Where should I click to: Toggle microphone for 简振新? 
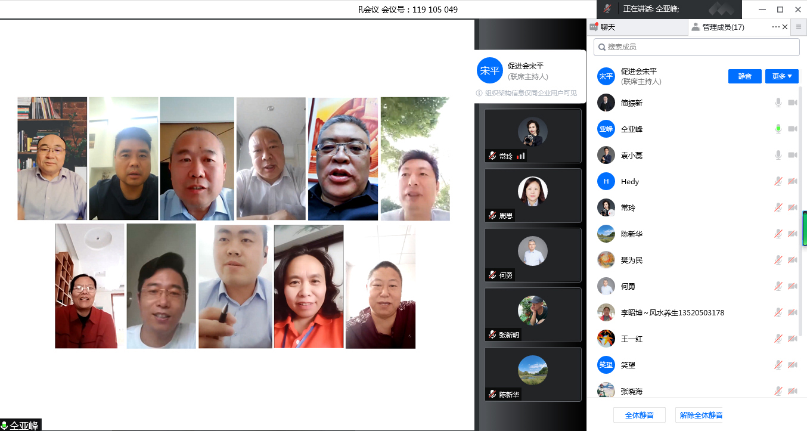778,103
